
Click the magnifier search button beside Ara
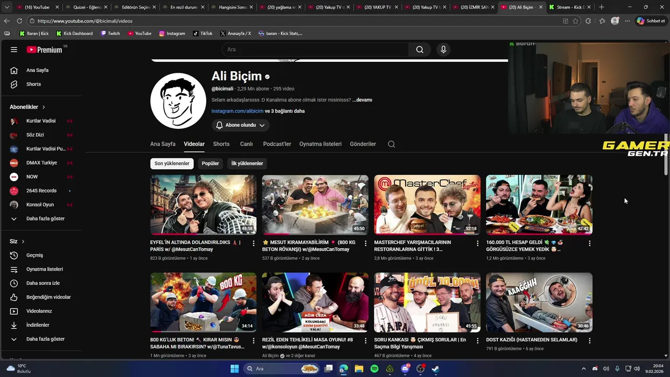click(x=420, y=50)
